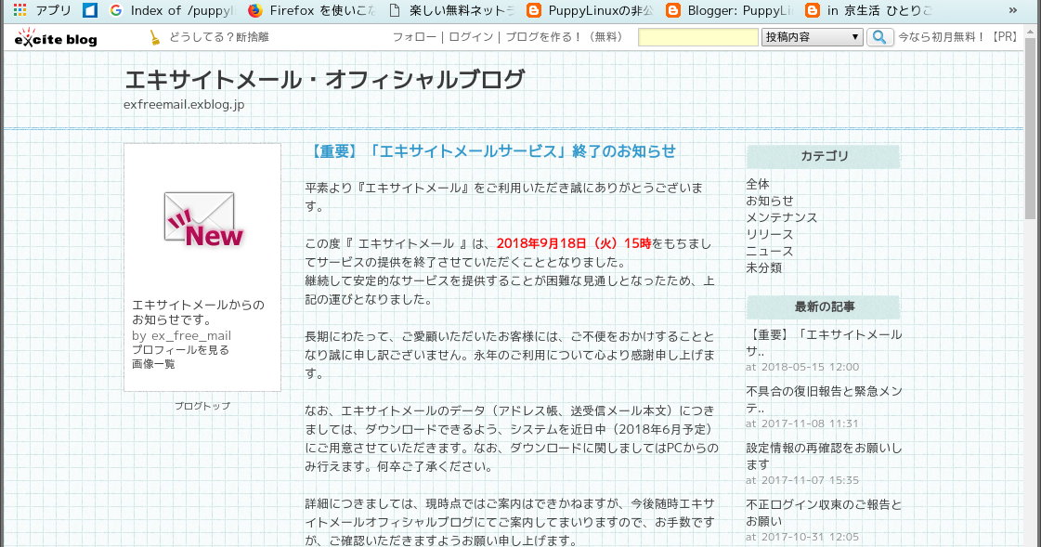Click the ログイン link
Image resolution: width=1041 pixels, height=547 pixels.
coord(471,37)
